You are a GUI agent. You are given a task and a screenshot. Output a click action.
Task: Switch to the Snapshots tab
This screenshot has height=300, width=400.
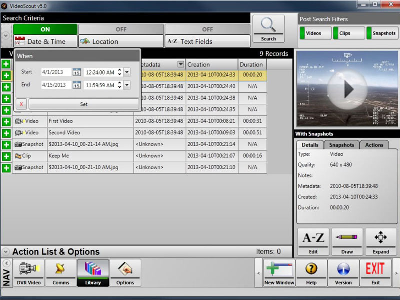pos(342,145)
